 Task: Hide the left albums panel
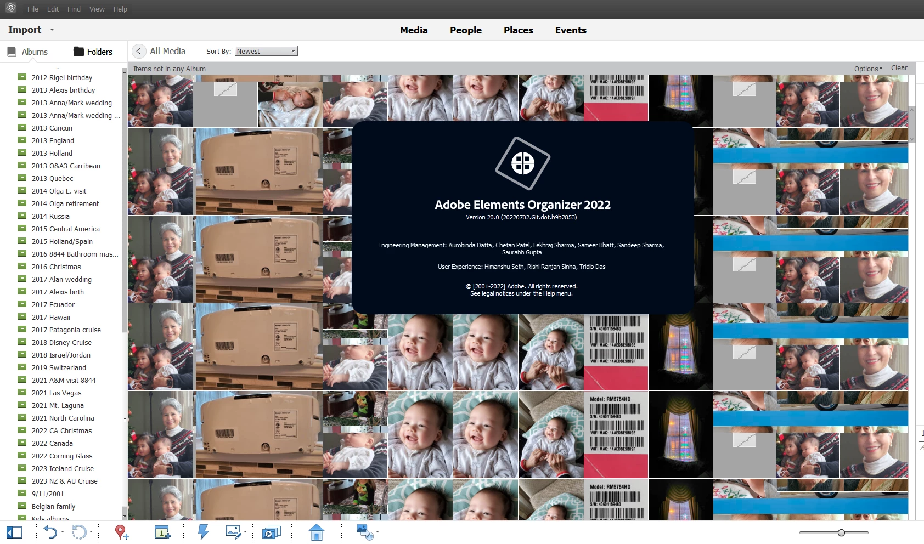[x=14, y=532]
